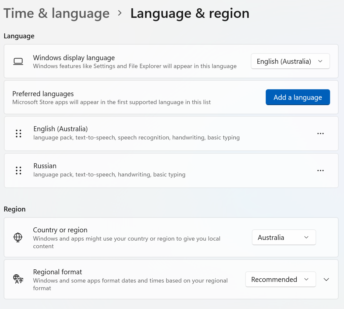Open more options for Russian language
Screen dimensions: 344x309
(x=320, y=171)
